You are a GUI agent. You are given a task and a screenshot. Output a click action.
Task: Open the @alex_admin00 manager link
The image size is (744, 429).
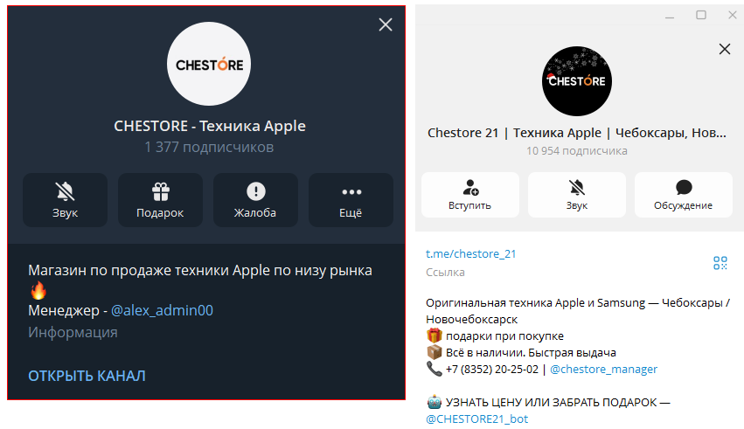pyautogui.click(x=162, y=310)
